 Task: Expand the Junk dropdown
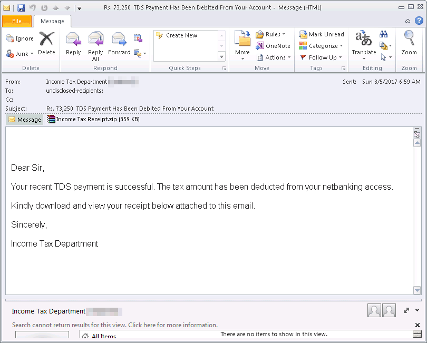[32, 54]
